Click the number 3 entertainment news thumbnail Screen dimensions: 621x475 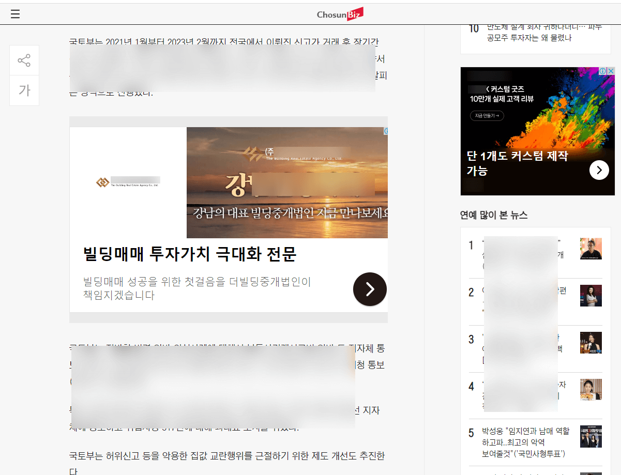(590, 343)
